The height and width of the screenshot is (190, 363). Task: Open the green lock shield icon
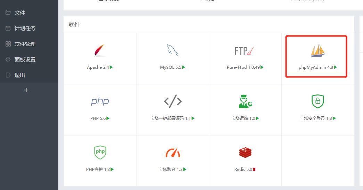point(317,101)
